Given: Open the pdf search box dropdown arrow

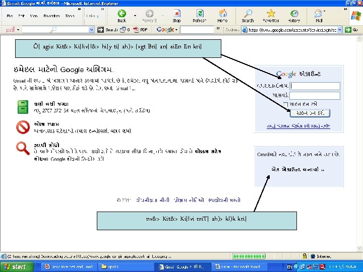Looking at the screenshot, I should (91, 30).
